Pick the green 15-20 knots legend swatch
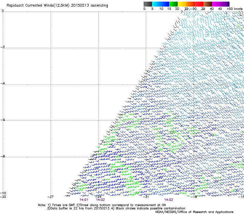 click(x=173, y=4)
